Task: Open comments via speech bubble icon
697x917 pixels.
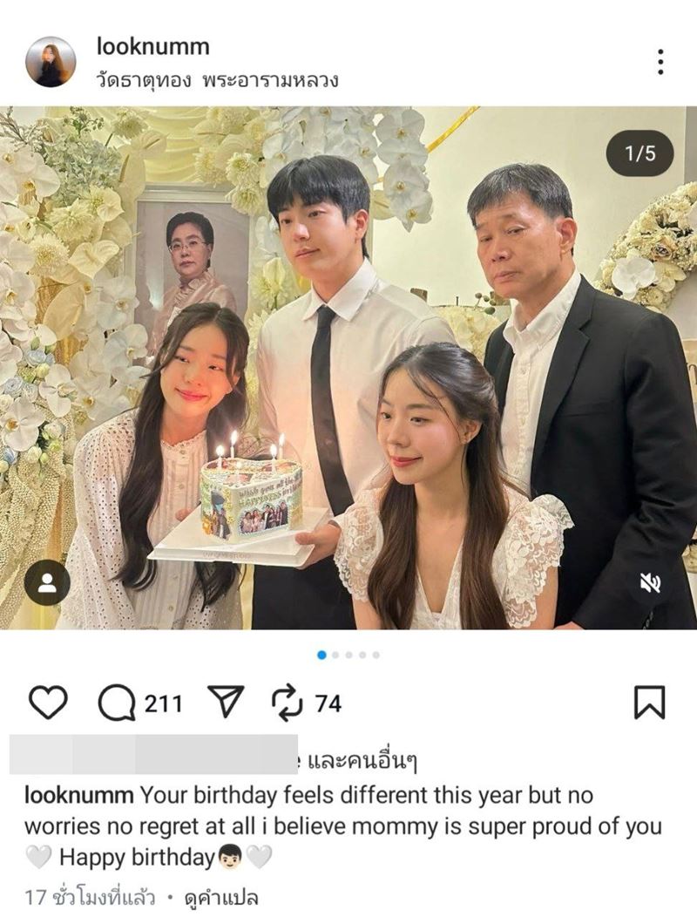Action: pos(117,703)
